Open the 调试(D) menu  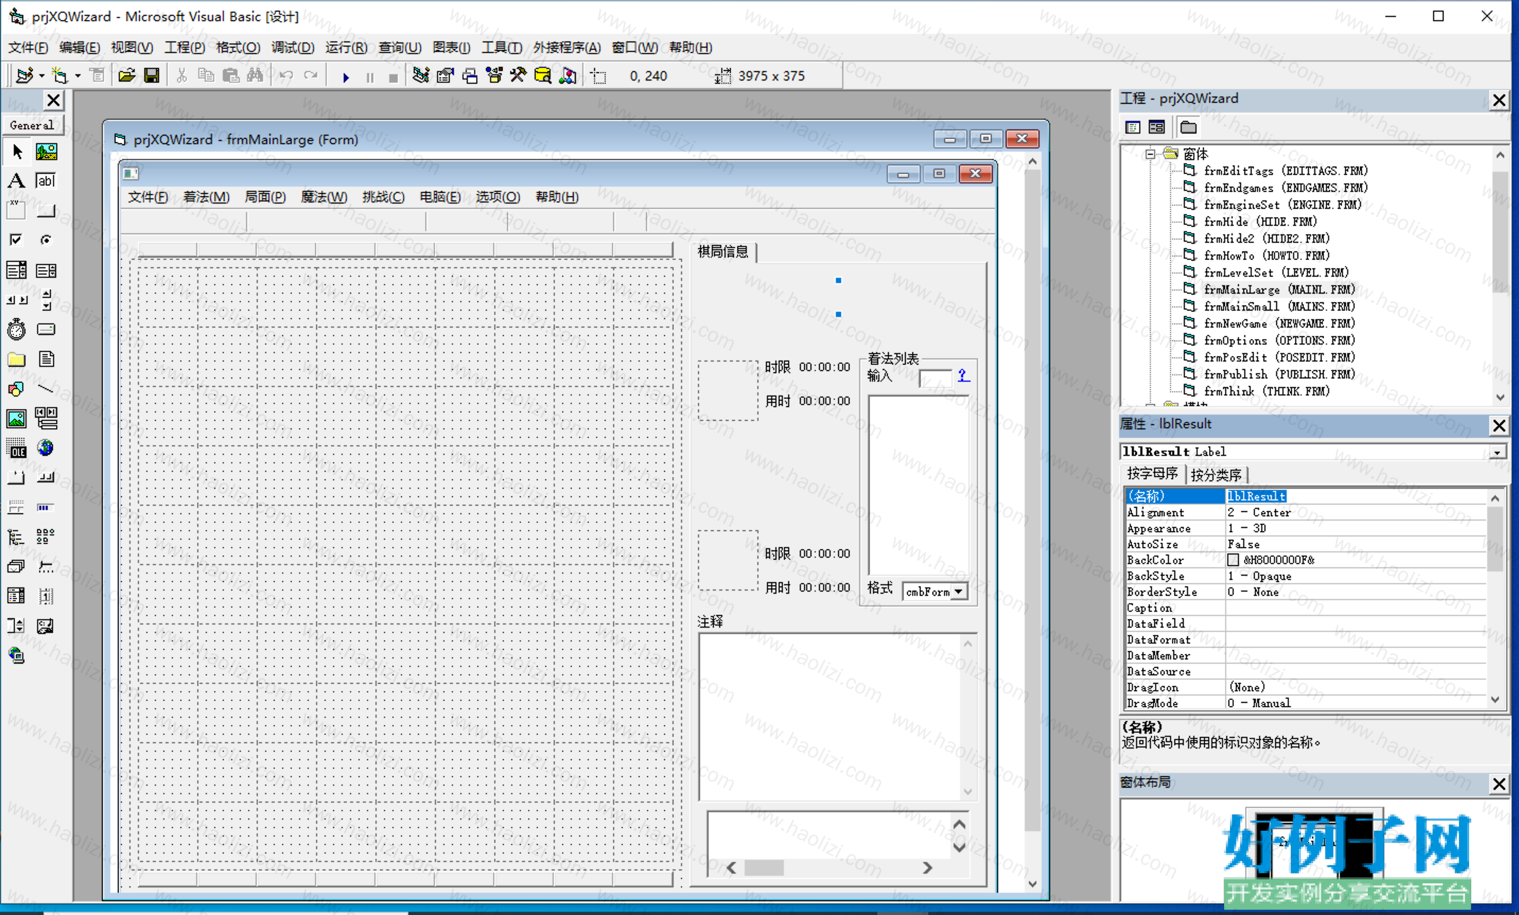tap(293, 47)
